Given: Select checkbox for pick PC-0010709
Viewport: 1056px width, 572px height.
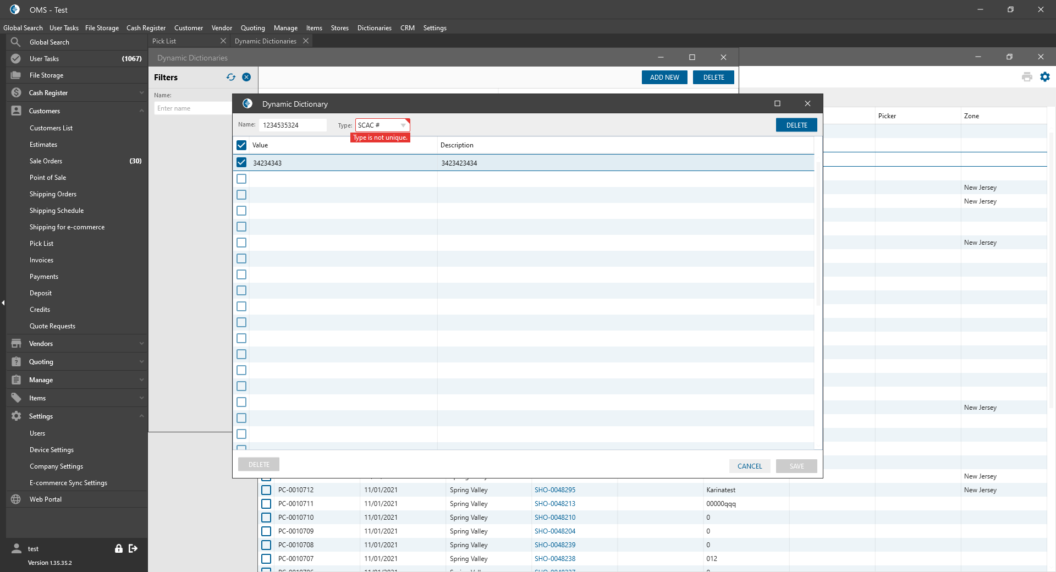Looking at the screenshot, I should point(266,531).
